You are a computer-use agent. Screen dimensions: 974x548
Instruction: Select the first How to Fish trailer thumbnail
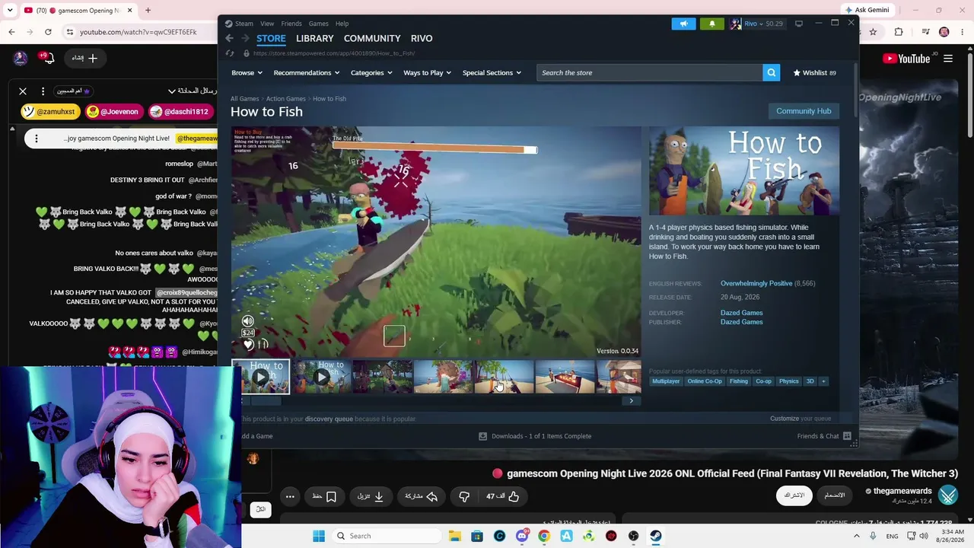(261, 377)
